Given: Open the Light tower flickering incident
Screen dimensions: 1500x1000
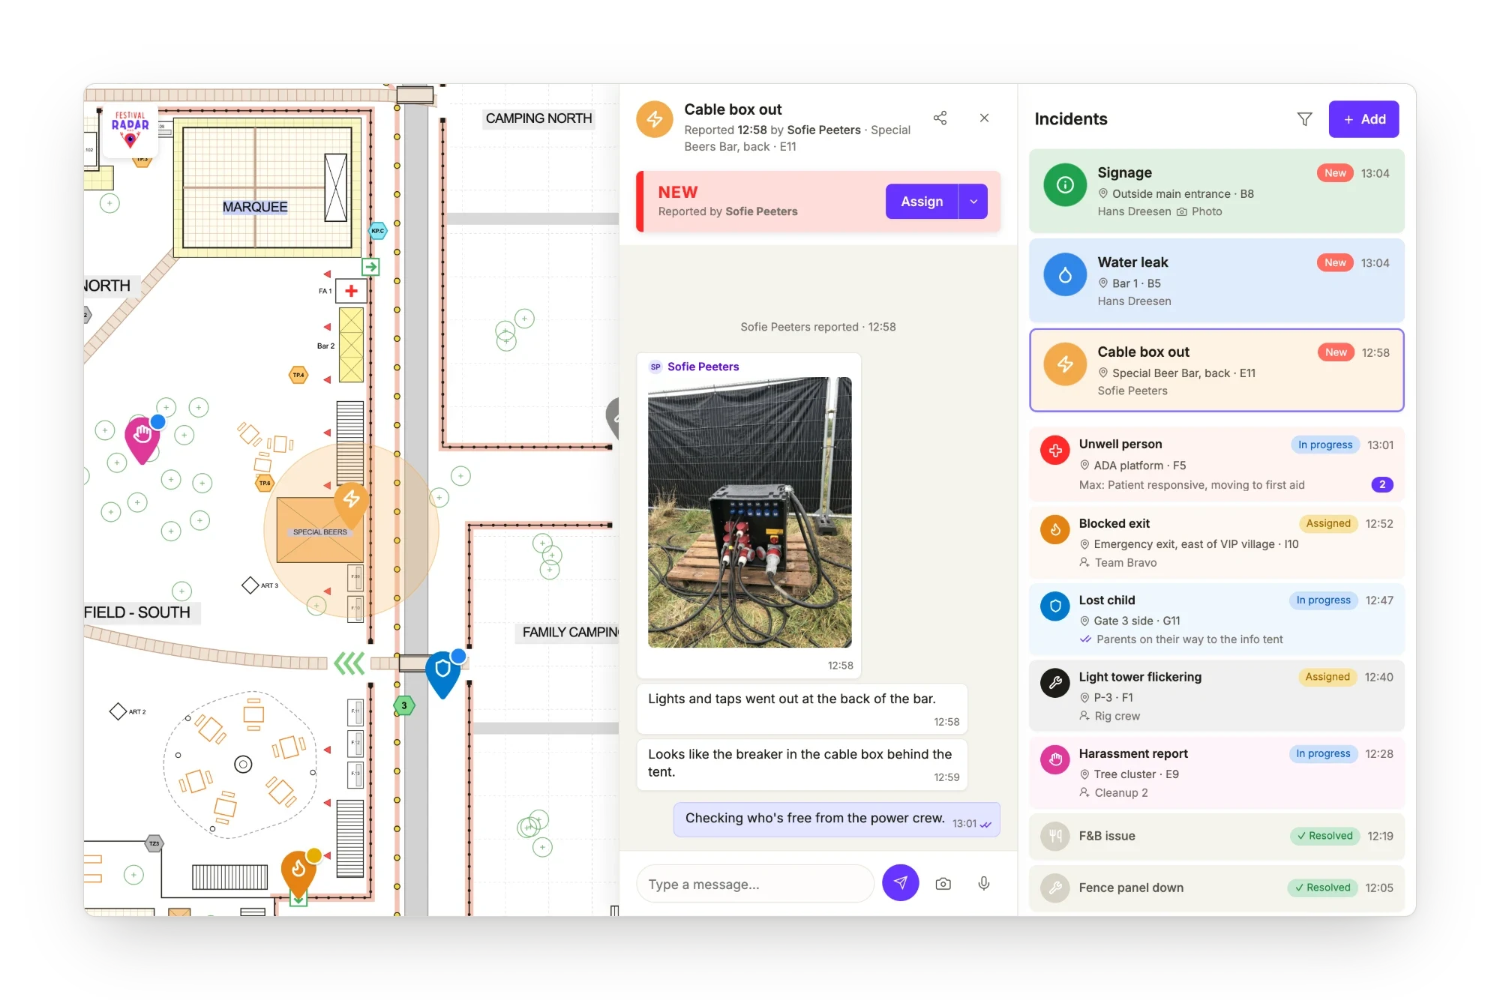Looking at the screenshot, I should (1216, 696).
